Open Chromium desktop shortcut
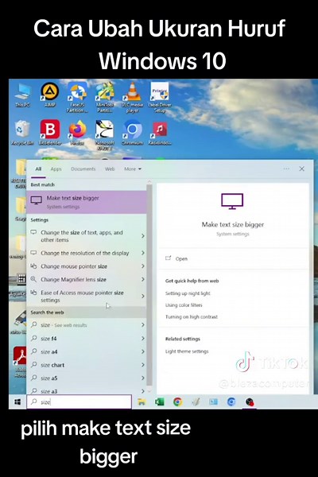 (133, 133)
